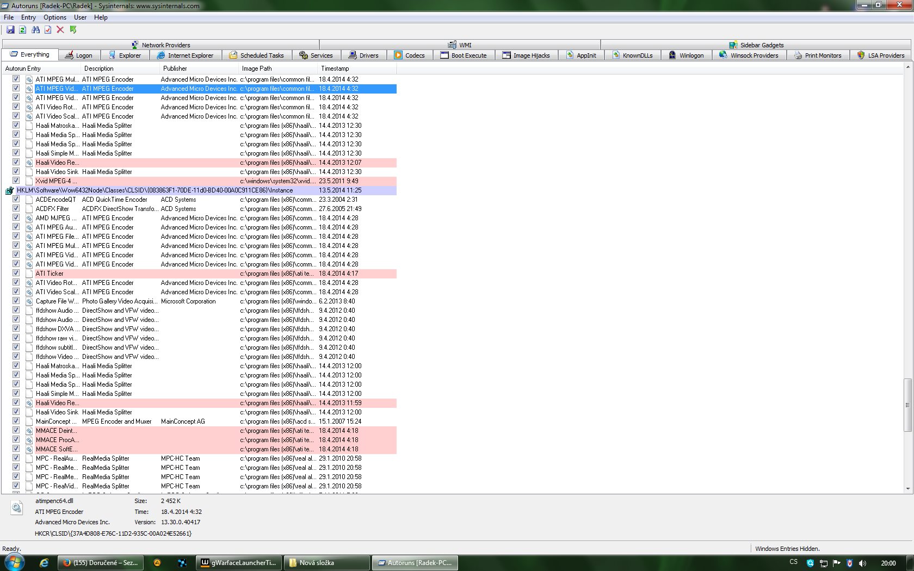This screenshot has height=571, width=914.
Task: Toggle the ffdshow DXVA entry checkbox
Action: coord(16,328)
